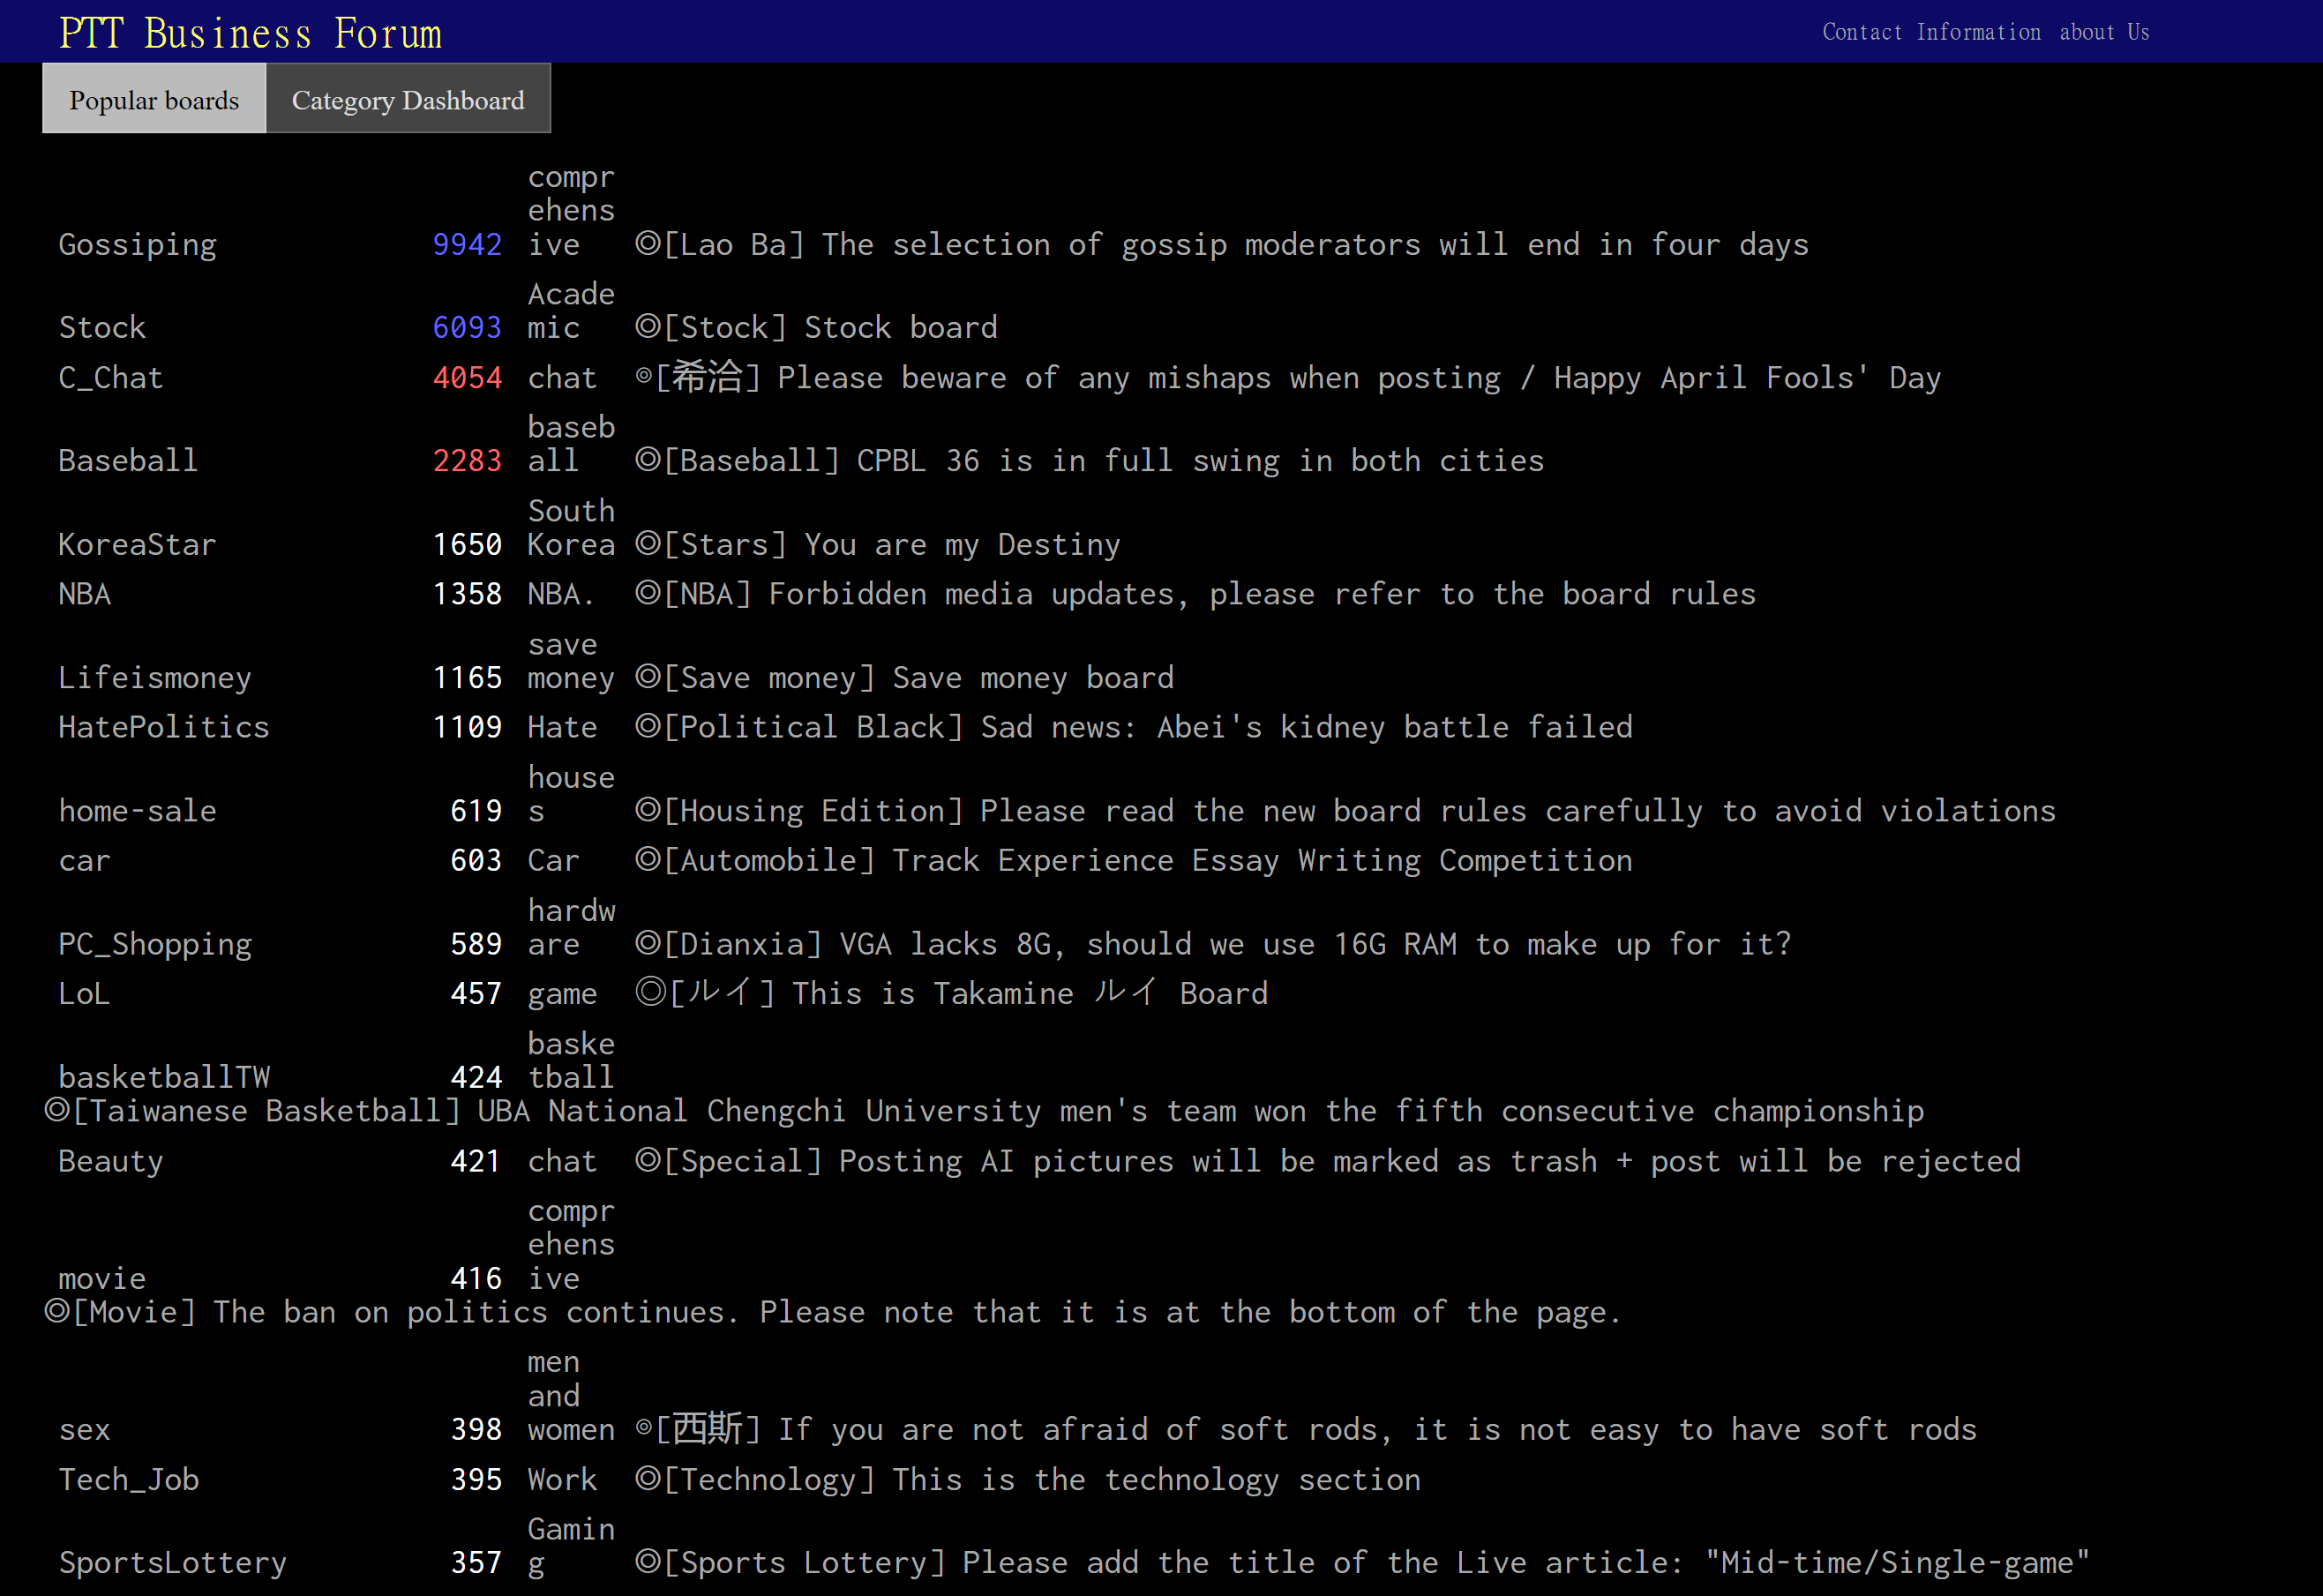Open the PC_Shopping board
The width and height of the screenshot is (2323, 1596).
pos(155,944)
